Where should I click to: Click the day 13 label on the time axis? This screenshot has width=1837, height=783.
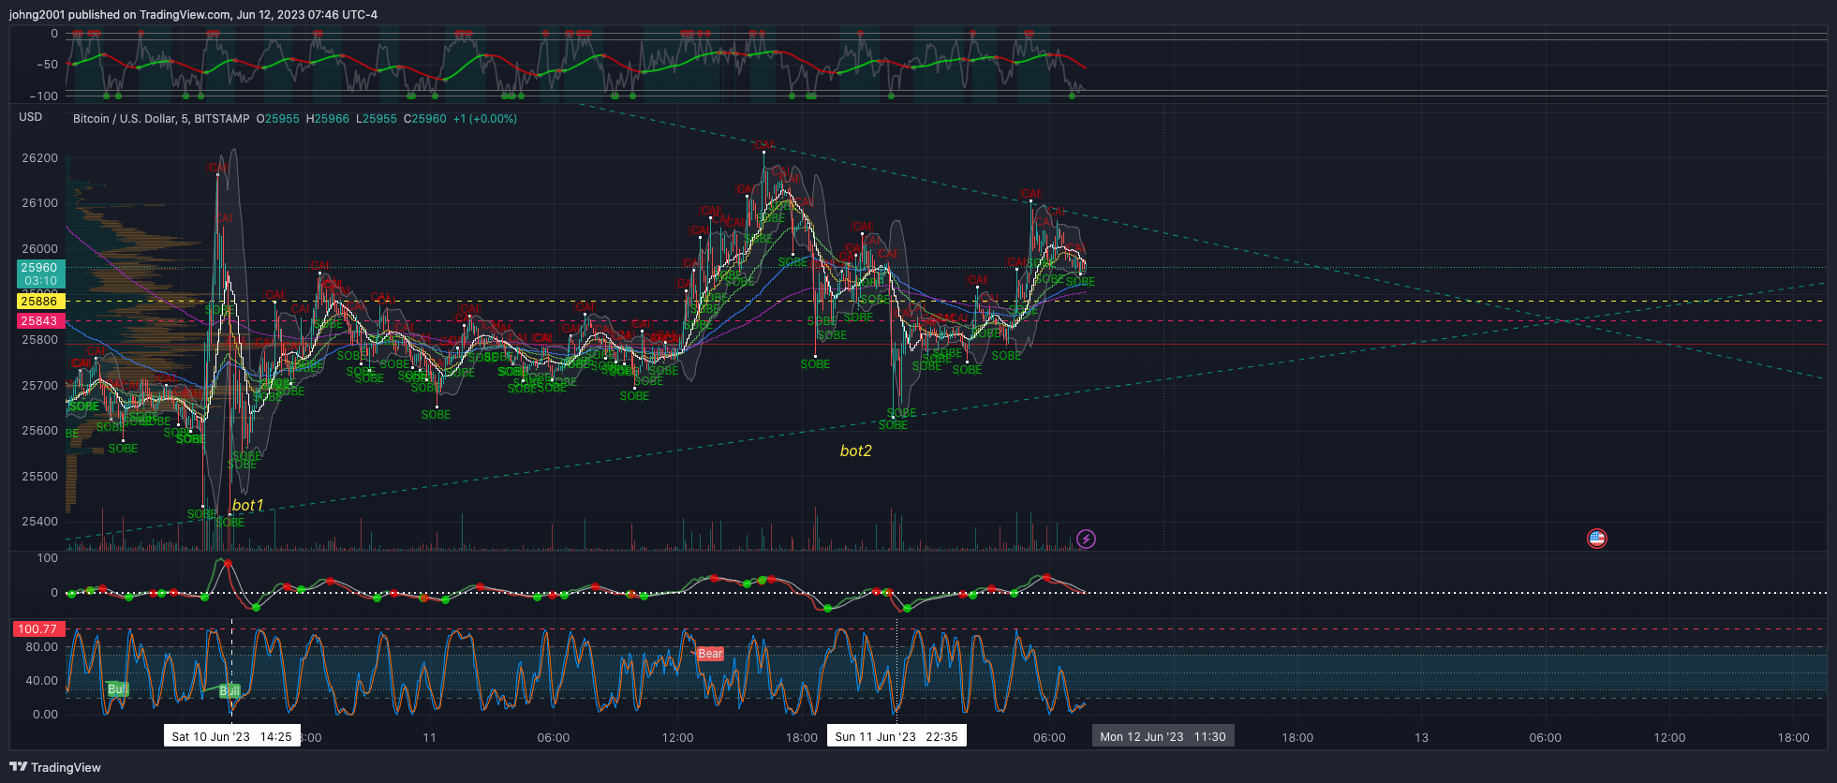[1421, 738]
